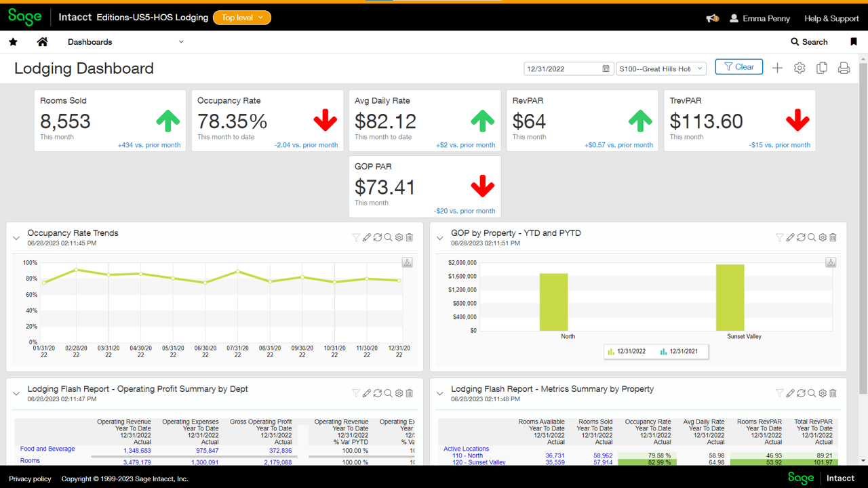Open 120 - Sunset Valley link

[479, 462]
